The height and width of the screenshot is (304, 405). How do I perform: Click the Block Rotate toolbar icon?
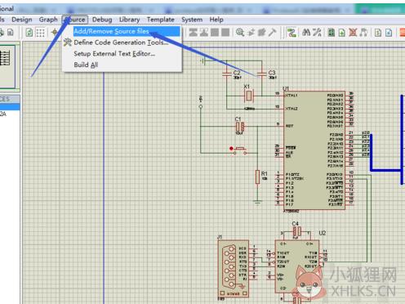coord(215,33)
